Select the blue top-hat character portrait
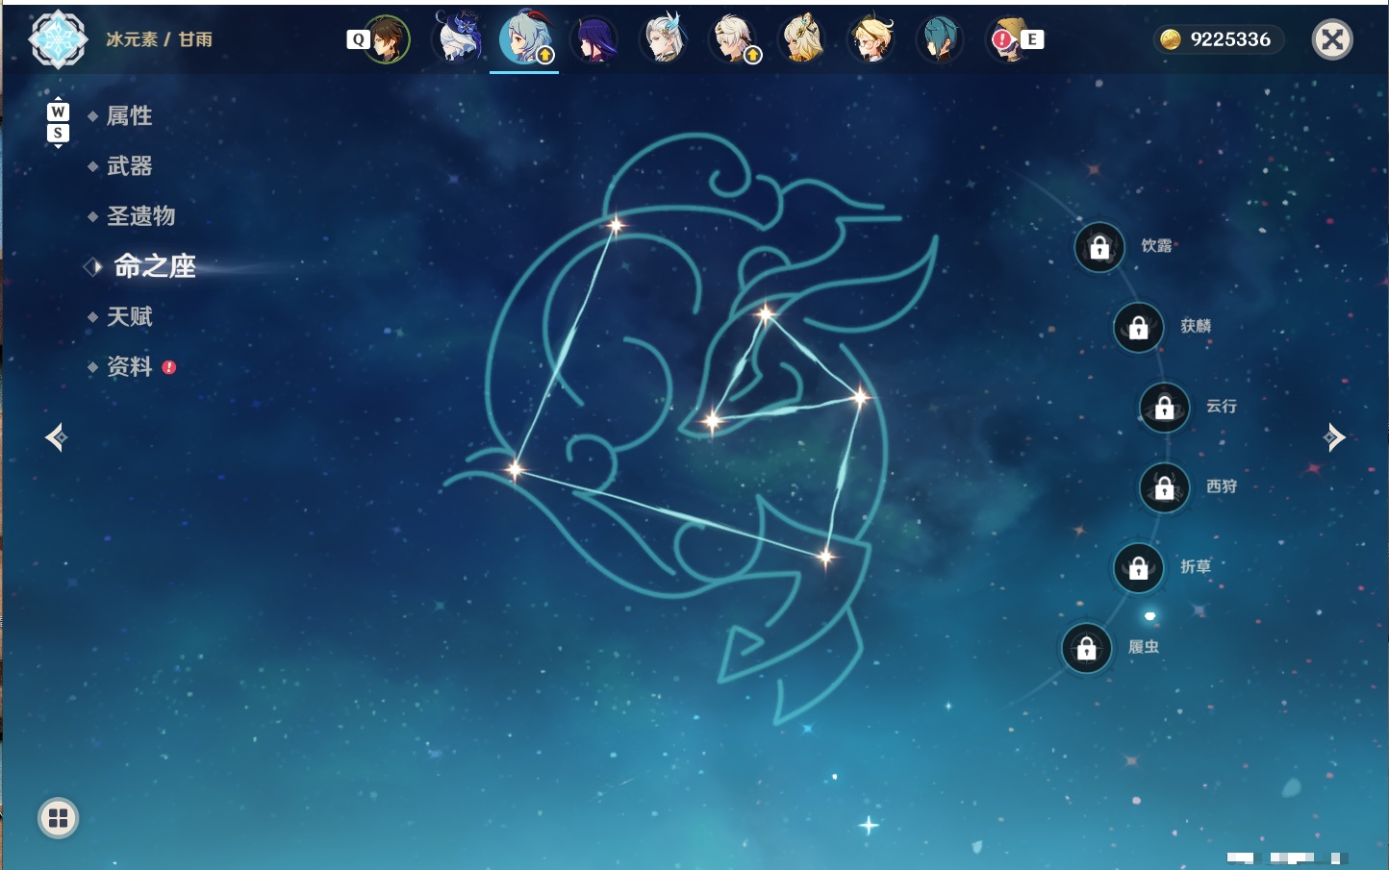 (x=460, y=37)
